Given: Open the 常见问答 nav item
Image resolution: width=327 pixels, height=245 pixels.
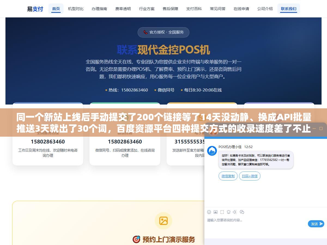Looking at the screenshot, I should pyautogui.click(x=218, y=9).
